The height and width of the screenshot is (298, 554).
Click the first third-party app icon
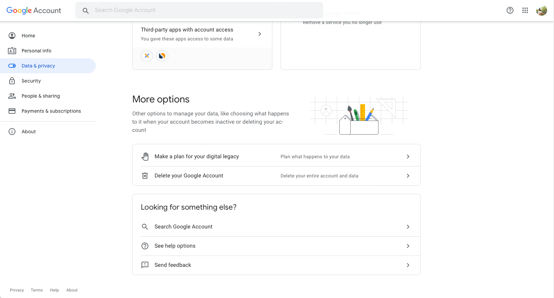[147, 55]
